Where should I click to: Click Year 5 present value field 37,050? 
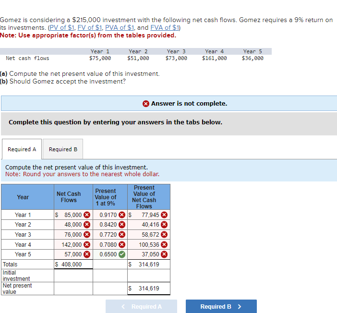149,254
